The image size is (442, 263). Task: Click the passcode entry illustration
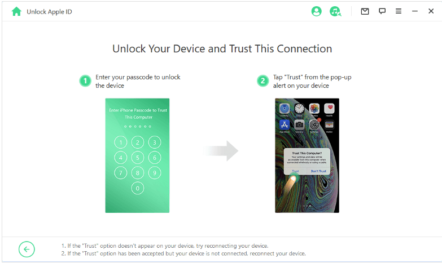point(137,155)
